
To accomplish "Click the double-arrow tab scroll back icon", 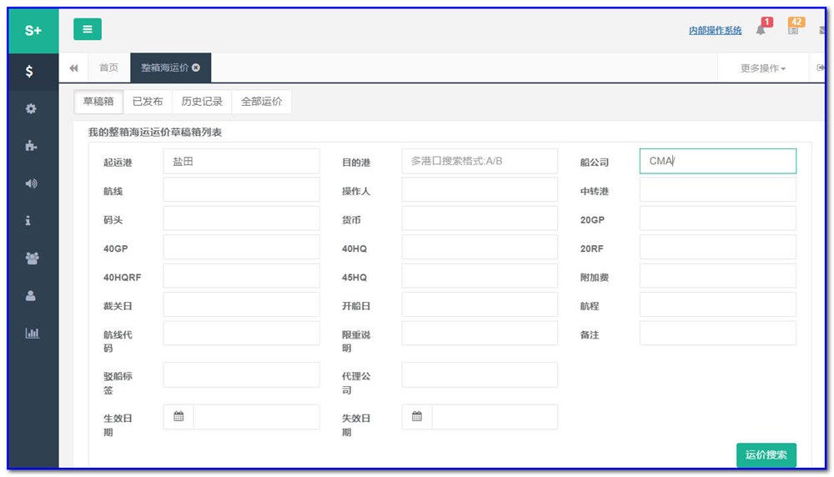I will (x=74, y=68).
